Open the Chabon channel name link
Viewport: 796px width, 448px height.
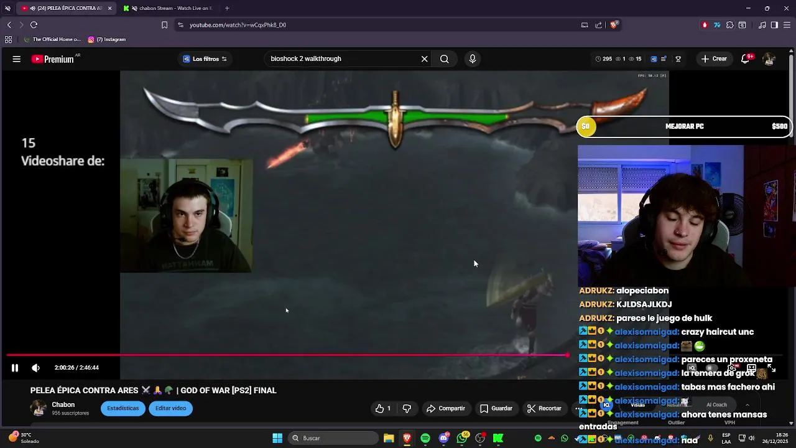click(x=63, y=404)
